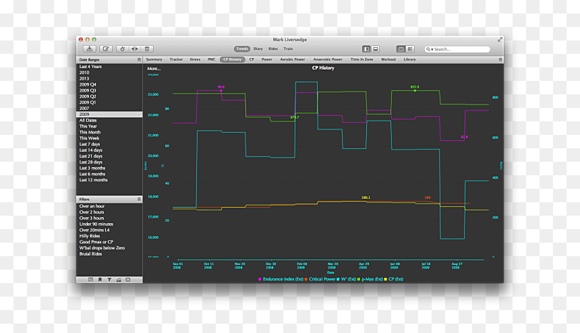The height and width of the screenshot is (333, 580).
Task: Select the This Month date range
Action: point(109,132)
